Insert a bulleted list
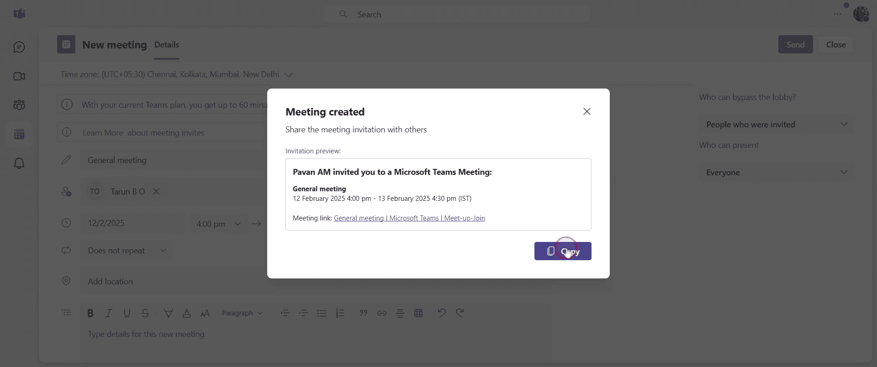Screen dimensions: 877x367 point(322,313)
